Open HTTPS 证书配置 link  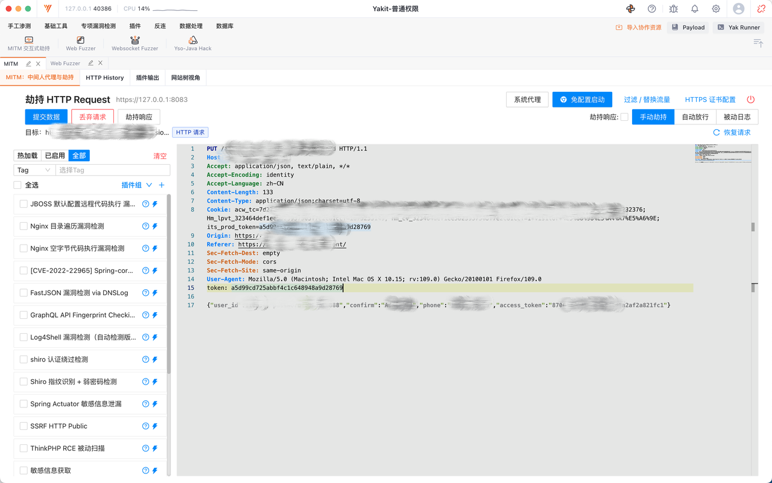click(710, 100)
